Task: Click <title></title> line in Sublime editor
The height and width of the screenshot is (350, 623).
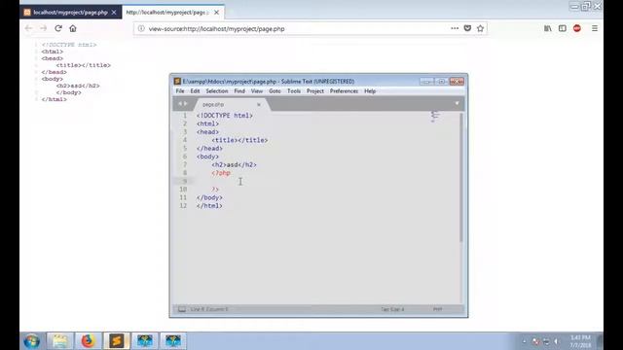Action: [239, 140]
